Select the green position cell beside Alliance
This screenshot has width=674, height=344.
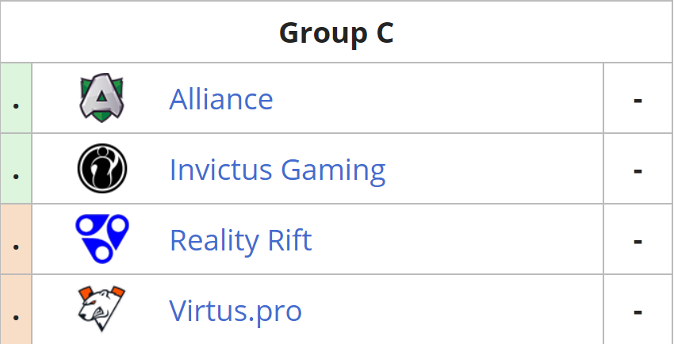(x=16, y=98)
